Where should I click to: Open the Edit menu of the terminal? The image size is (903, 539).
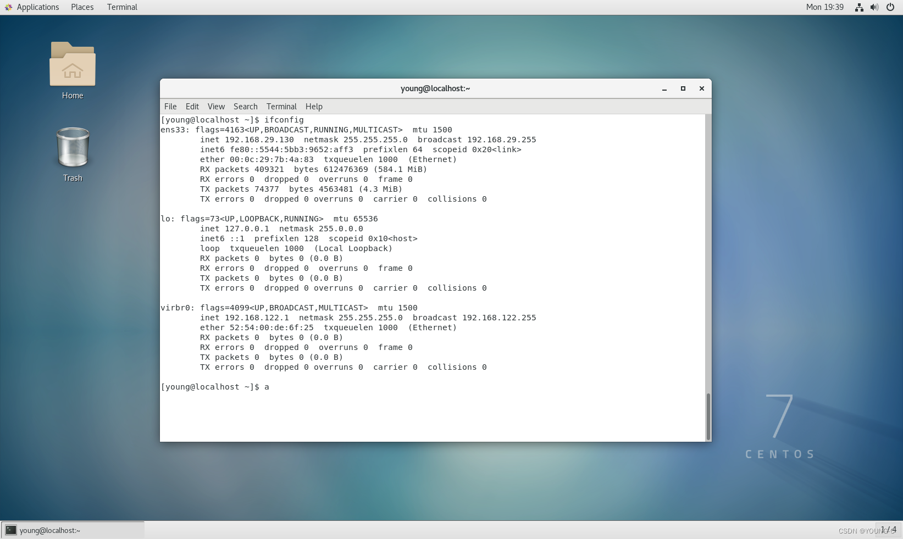click(192, 106)
